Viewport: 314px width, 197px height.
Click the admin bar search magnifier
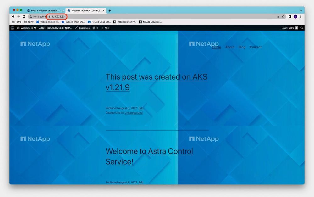pyautogui.click(x=302, y=28)
